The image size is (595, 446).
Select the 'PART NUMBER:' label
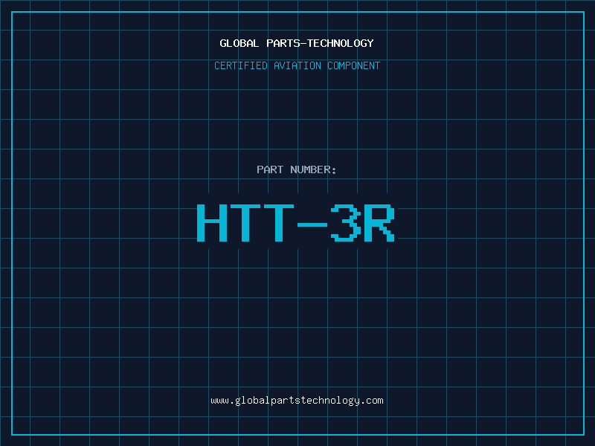click(x=296, y=169)
